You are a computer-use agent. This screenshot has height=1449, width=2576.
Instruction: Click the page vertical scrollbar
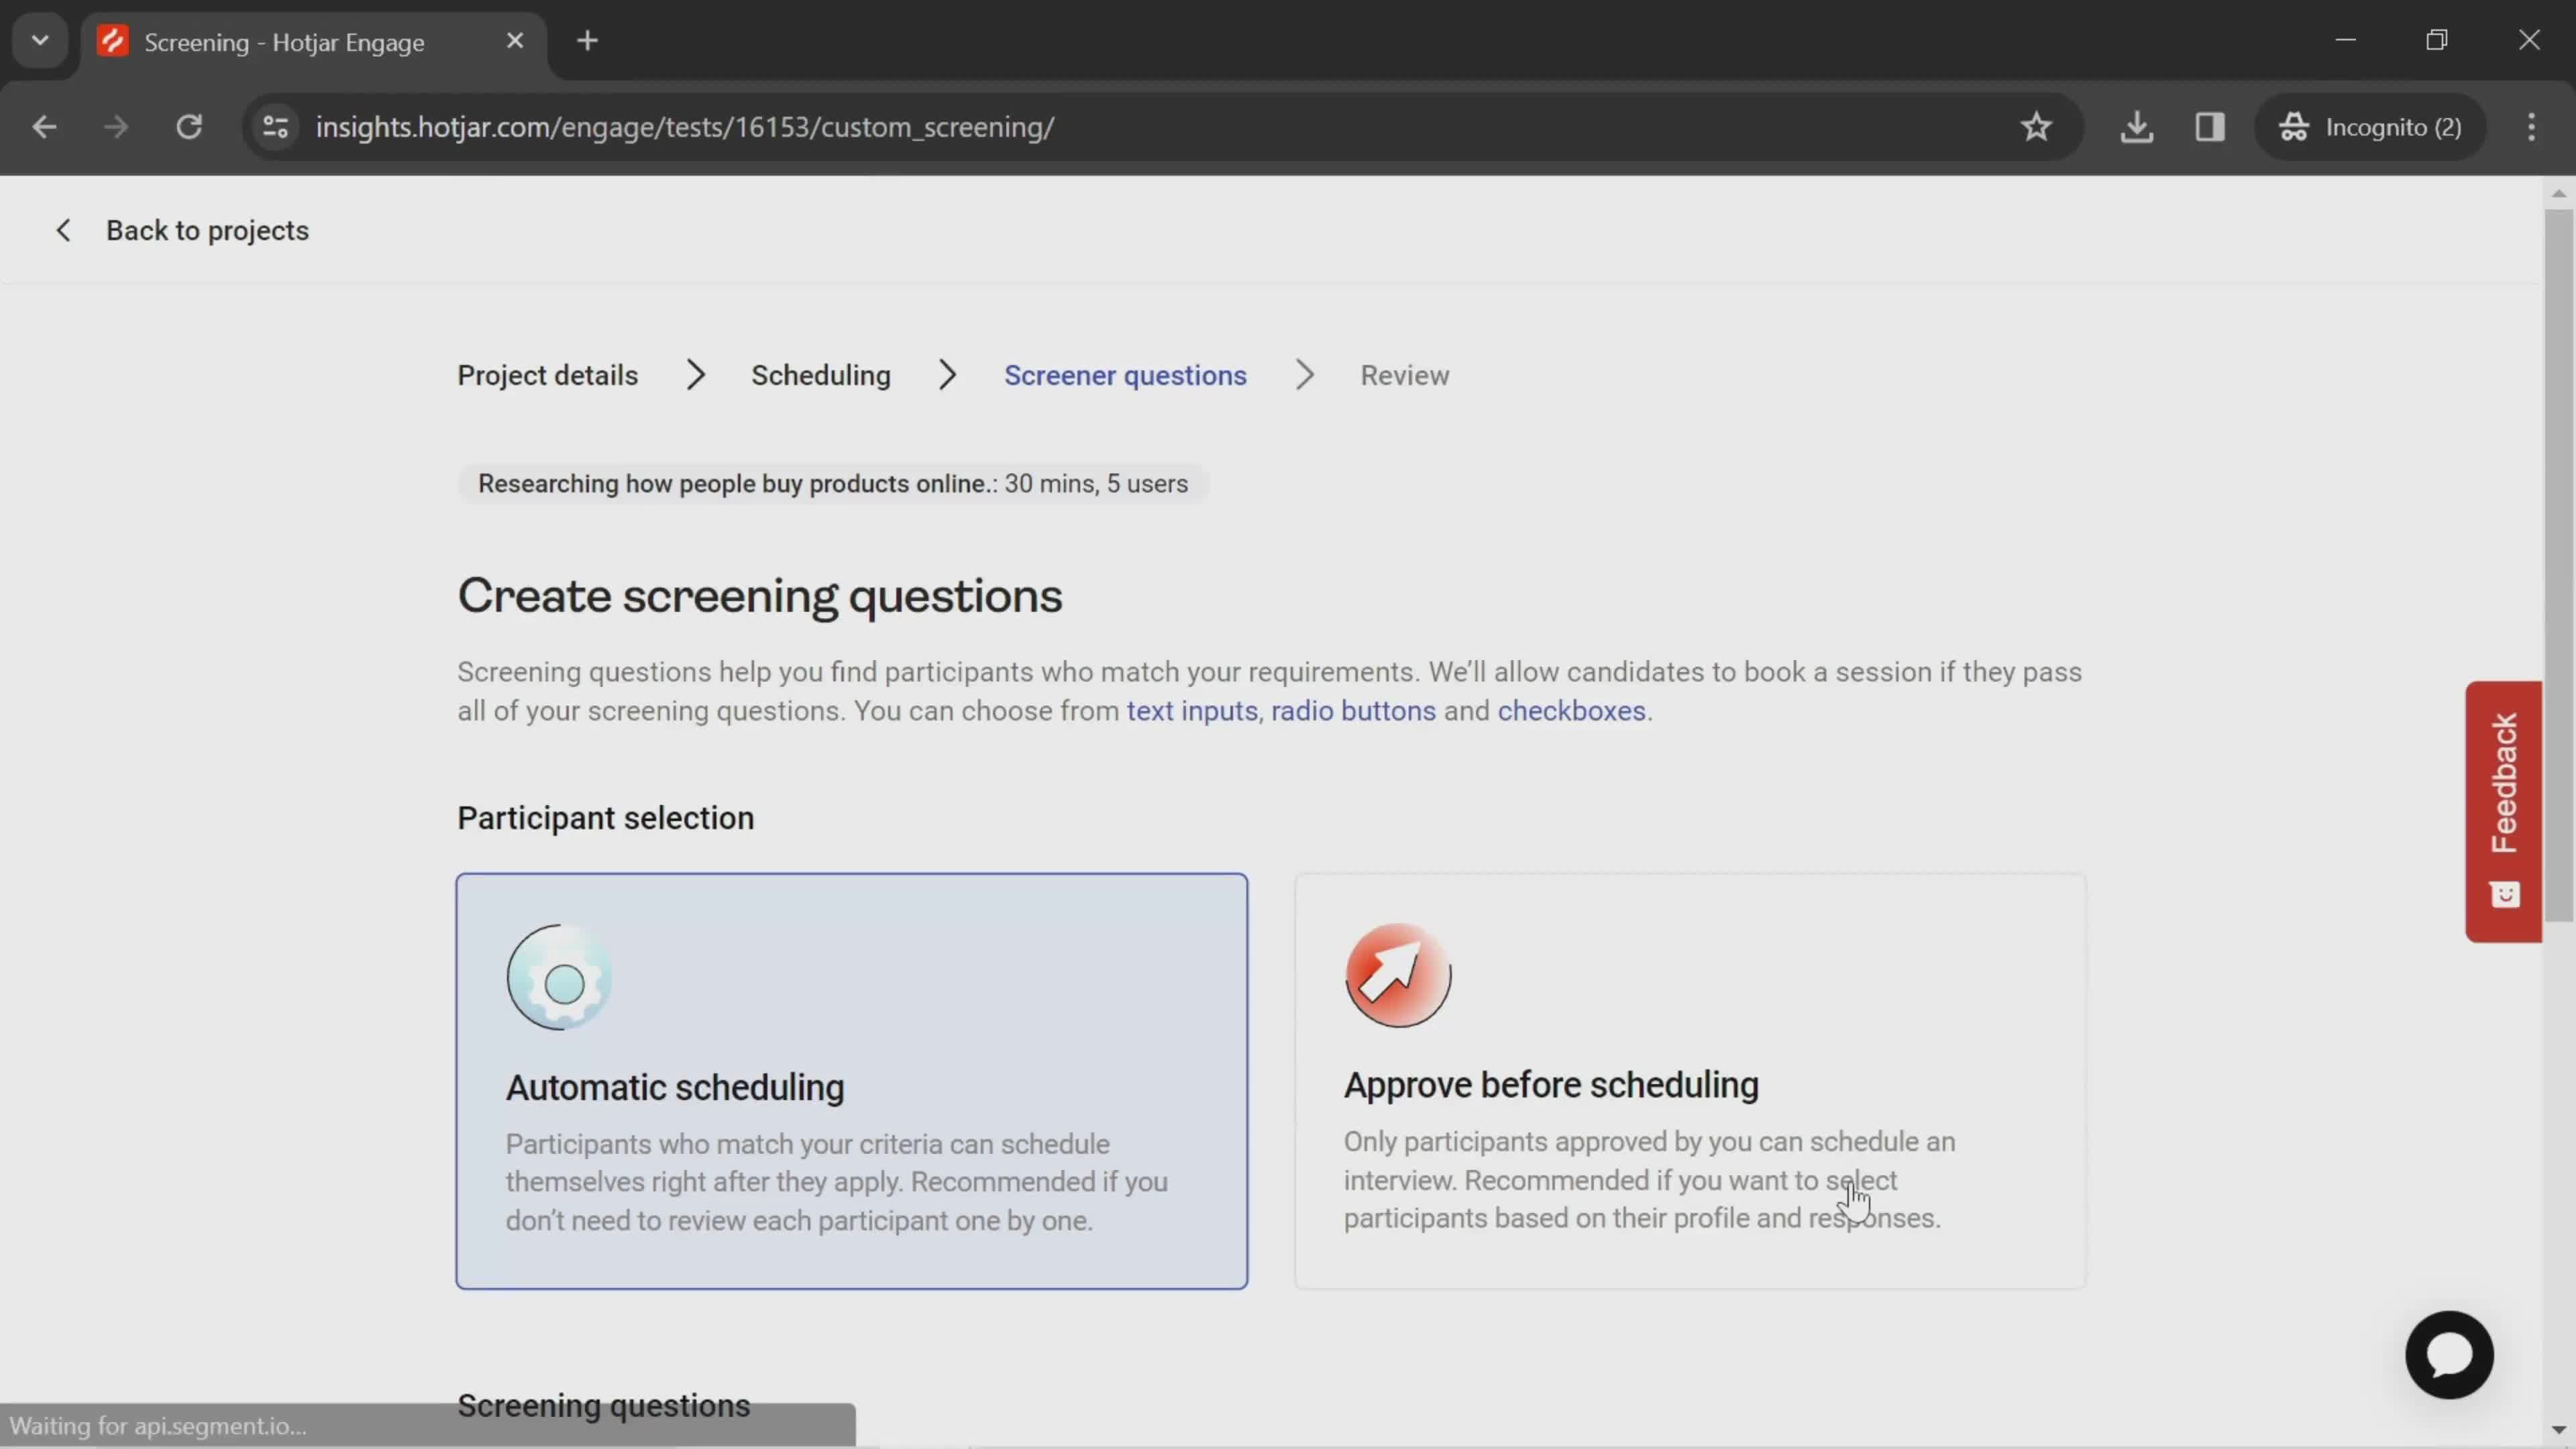coord(2559,565)
